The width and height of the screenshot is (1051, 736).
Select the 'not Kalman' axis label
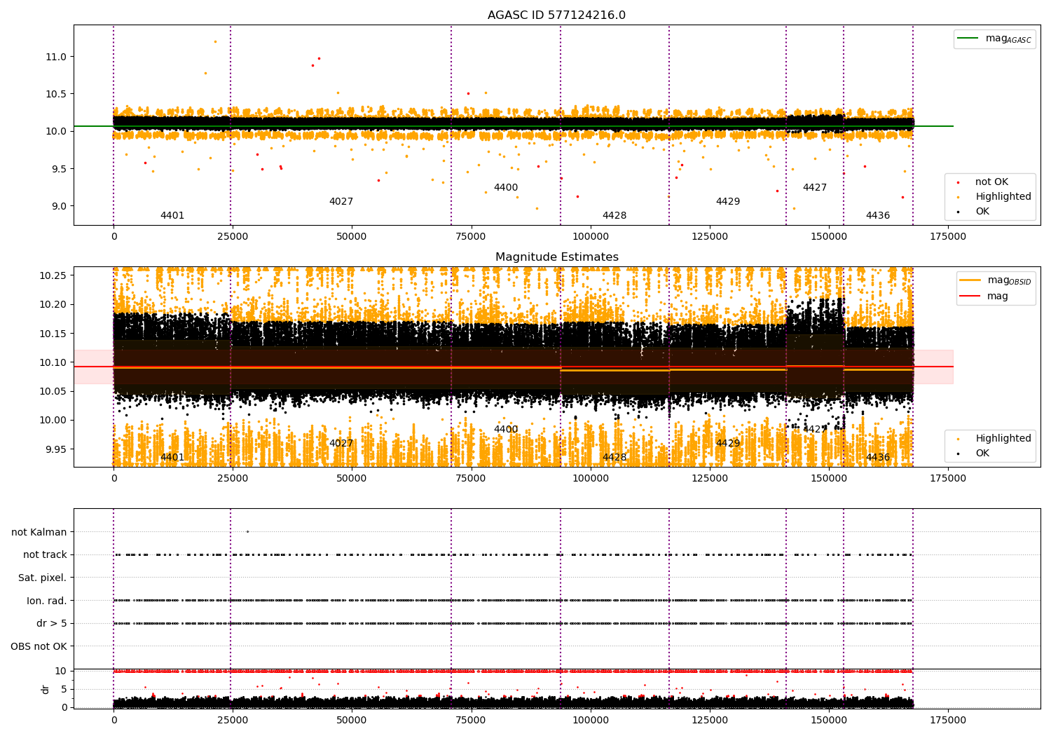[39, 532]
